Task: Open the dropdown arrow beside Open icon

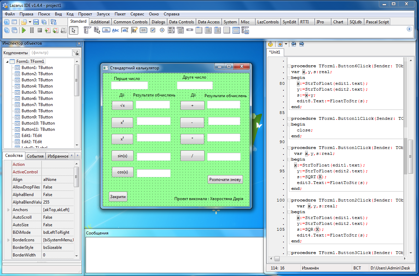Action: [x=30, y=22]
